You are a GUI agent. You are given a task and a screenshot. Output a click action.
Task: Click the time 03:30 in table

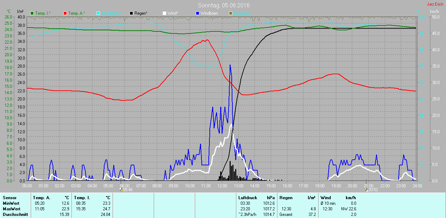coord(245,203)
